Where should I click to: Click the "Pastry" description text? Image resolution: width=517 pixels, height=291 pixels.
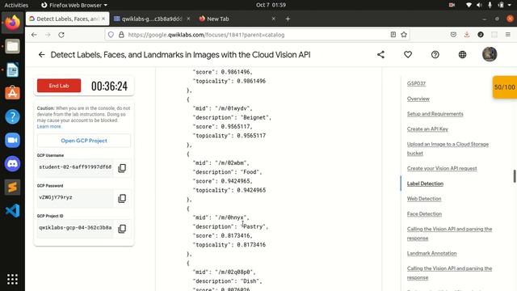[254, 226]
